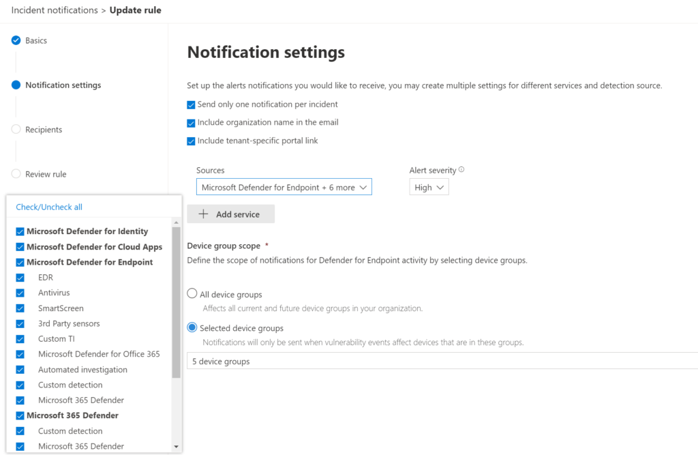Click the sources list scroll-down arrow
This screenshot has width=698, height=455.
tap(177, 447)
